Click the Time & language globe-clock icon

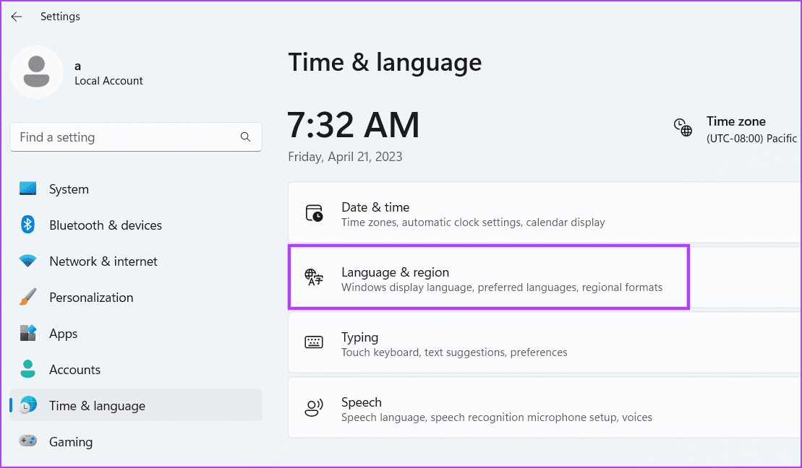click(27, 405)
